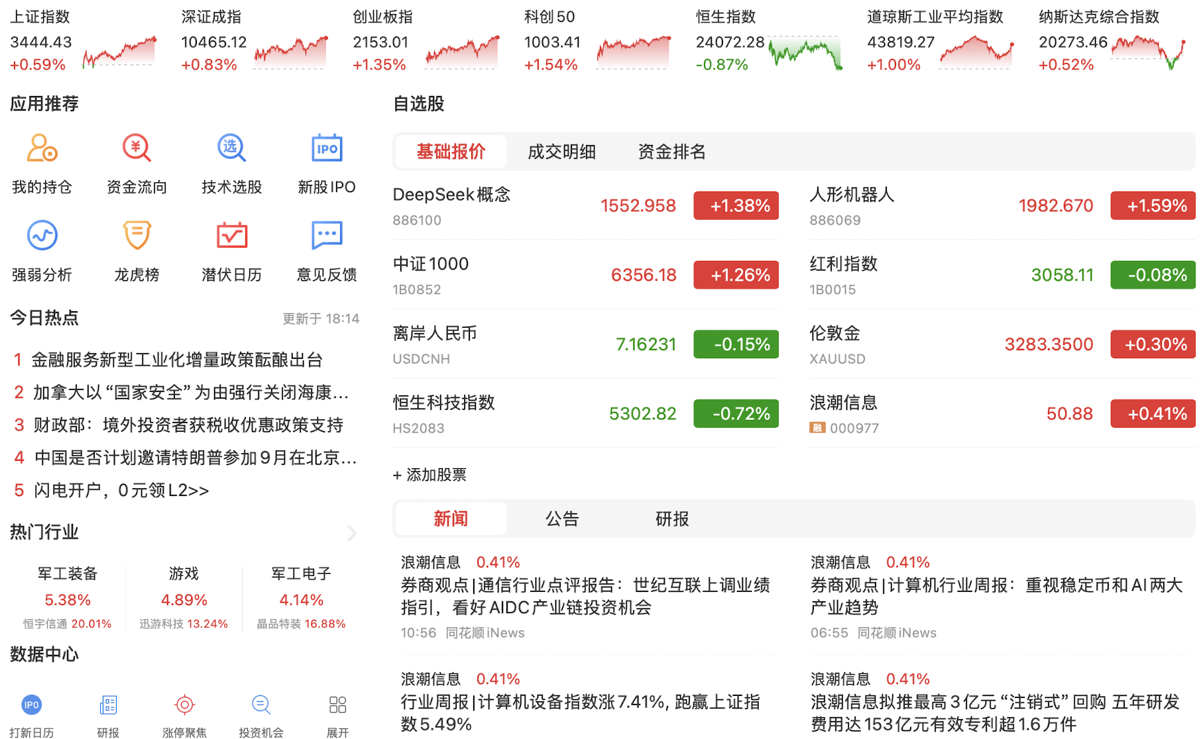Image resolution: width=1201 pixels, height=739 pixels.
Task: Open the 军工电子 hot industry card
Action: pos(301,597)
